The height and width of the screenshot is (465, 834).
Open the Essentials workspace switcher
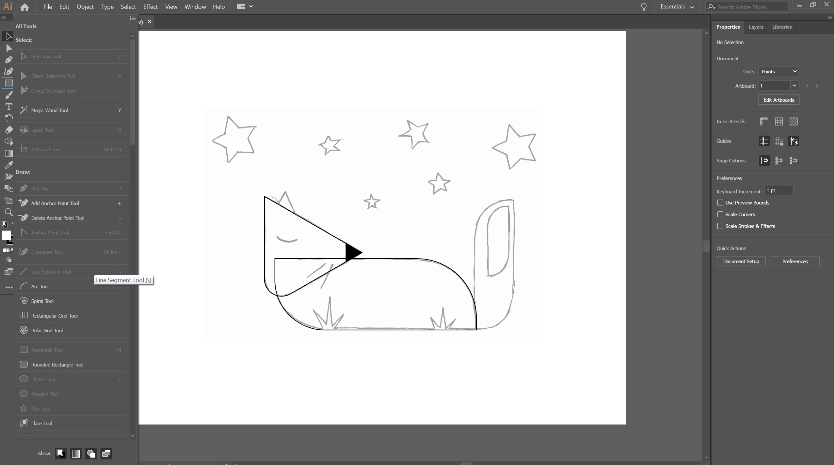pos(677,7)
